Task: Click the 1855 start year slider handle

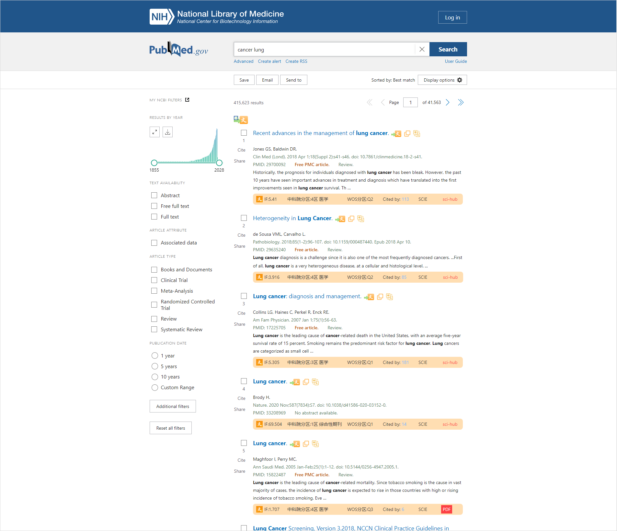Action: click(154, 163)
